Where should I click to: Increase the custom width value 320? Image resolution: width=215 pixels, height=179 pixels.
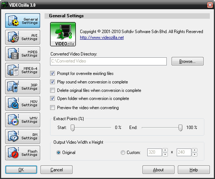165,150
